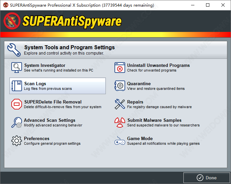Screen dimensions: 231x184
Task: Click "Configure general program settings" text
Action: 52,143
